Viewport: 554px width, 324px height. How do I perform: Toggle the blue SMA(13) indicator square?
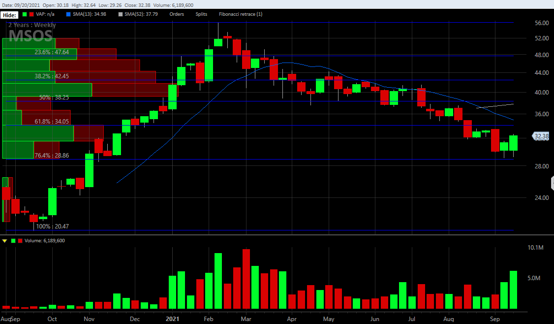(68, 14)
